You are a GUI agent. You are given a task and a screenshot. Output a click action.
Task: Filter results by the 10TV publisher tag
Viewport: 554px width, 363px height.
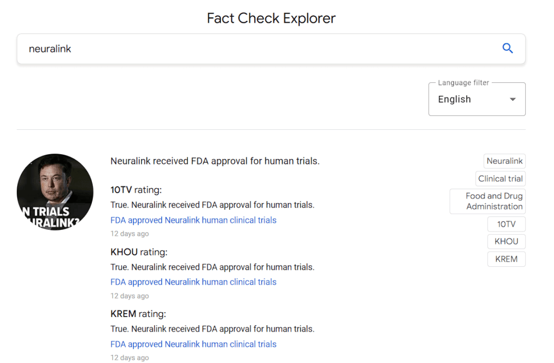tap(506, 224)
